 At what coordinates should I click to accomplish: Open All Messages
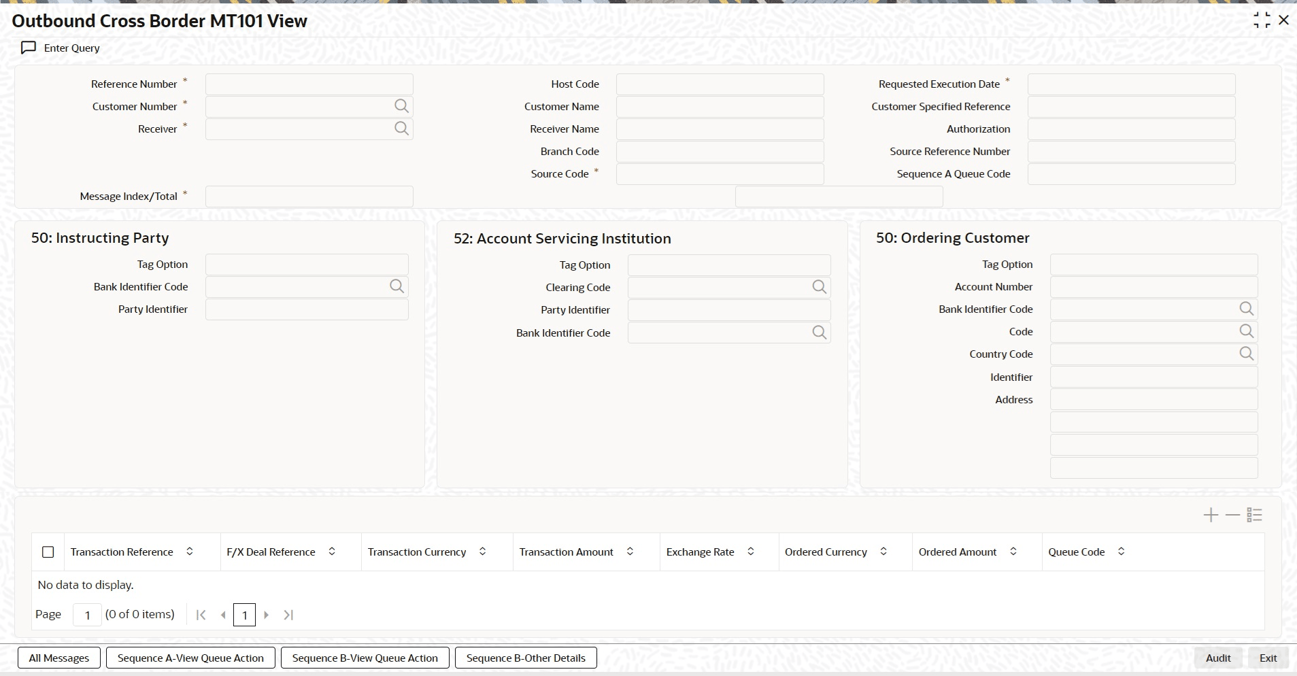[59, 658]
